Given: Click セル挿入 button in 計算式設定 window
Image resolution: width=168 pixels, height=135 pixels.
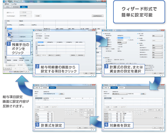Looking at the screenshot, I should [39, 107].
